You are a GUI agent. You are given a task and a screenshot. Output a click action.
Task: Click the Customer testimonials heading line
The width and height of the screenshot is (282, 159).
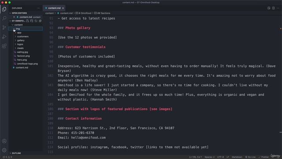coord(82,47)
